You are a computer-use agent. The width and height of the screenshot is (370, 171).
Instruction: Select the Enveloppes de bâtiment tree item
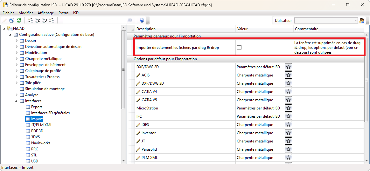(45, 65)
